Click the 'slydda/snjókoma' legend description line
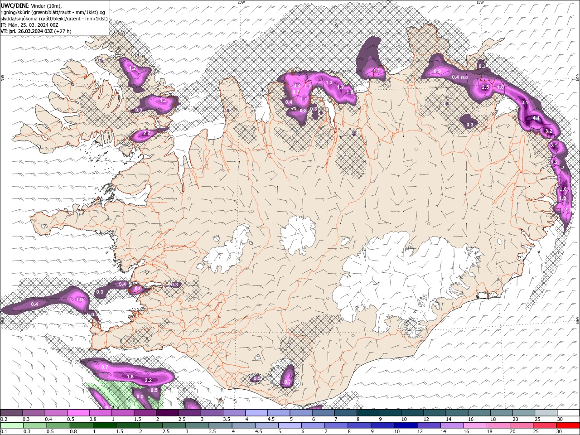 54,19
